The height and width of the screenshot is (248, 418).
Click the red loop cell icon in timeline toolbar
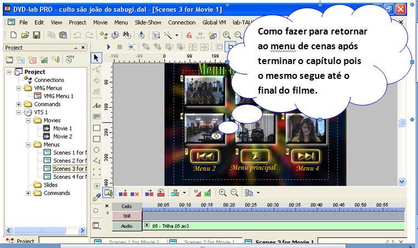161,193
